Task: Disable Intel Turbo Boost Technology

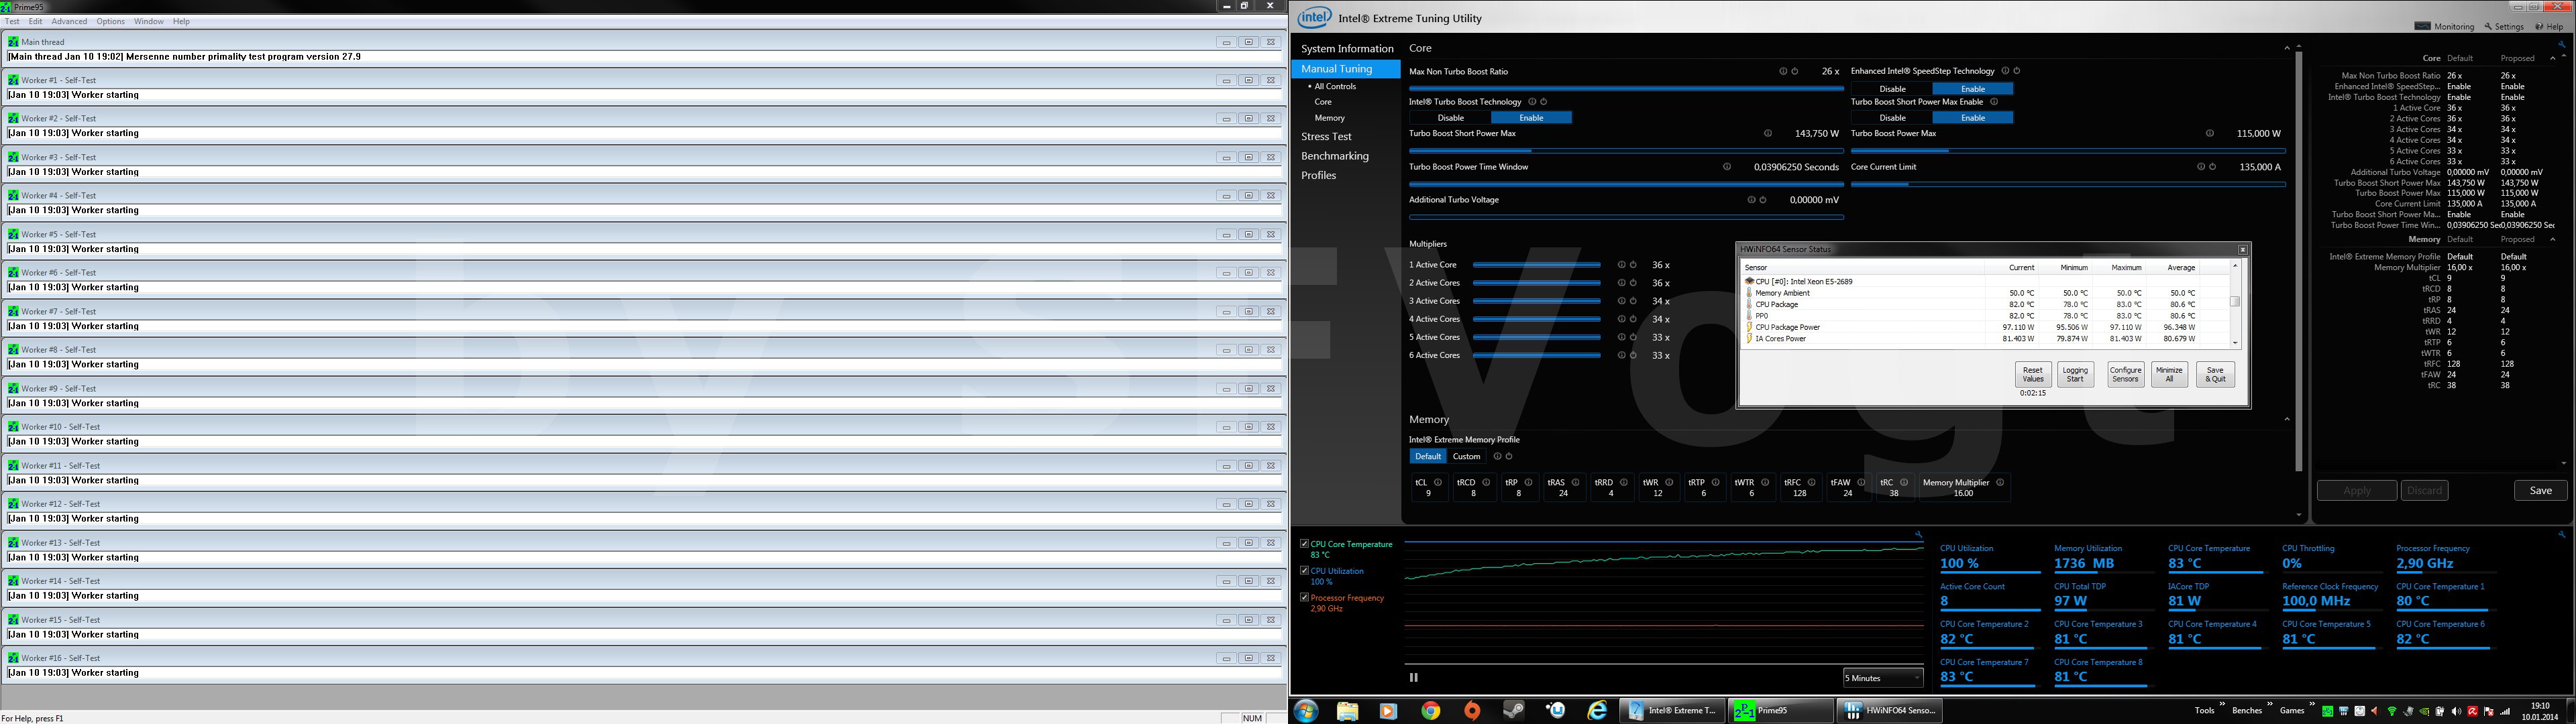Action: coord(1450,118)
